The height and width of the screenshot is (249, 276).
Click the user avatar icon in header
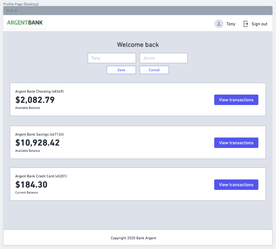[219, 24]
